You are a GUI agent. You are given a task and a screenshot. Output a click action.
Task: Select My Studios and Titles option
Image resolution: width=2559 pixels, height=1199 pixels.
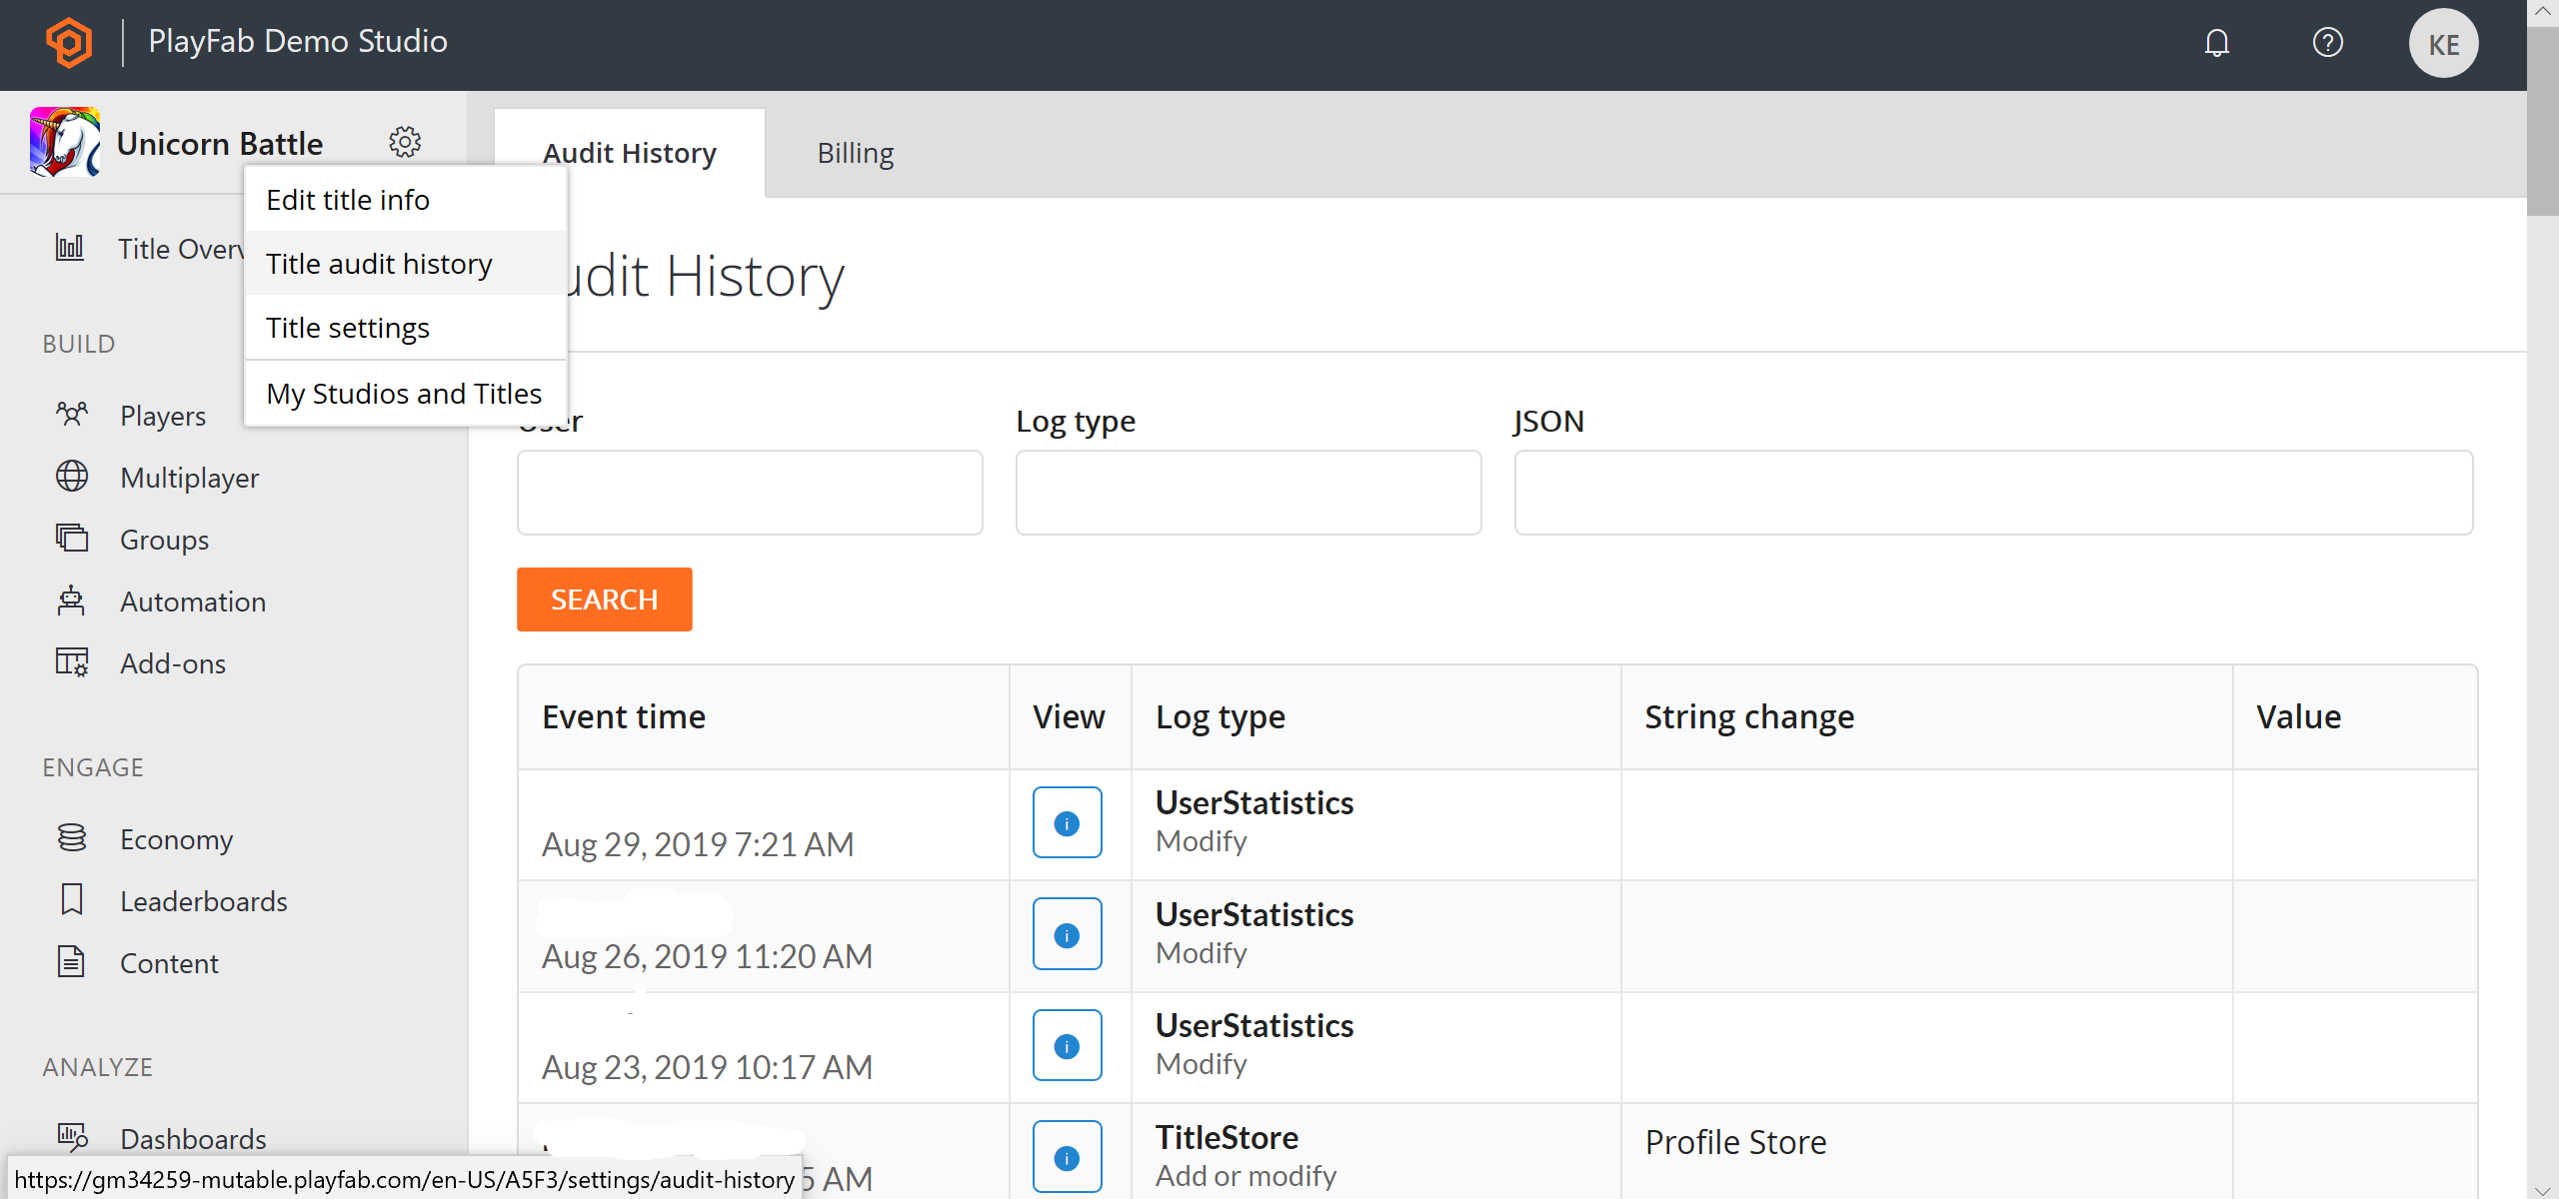click(x=403, y=393)
